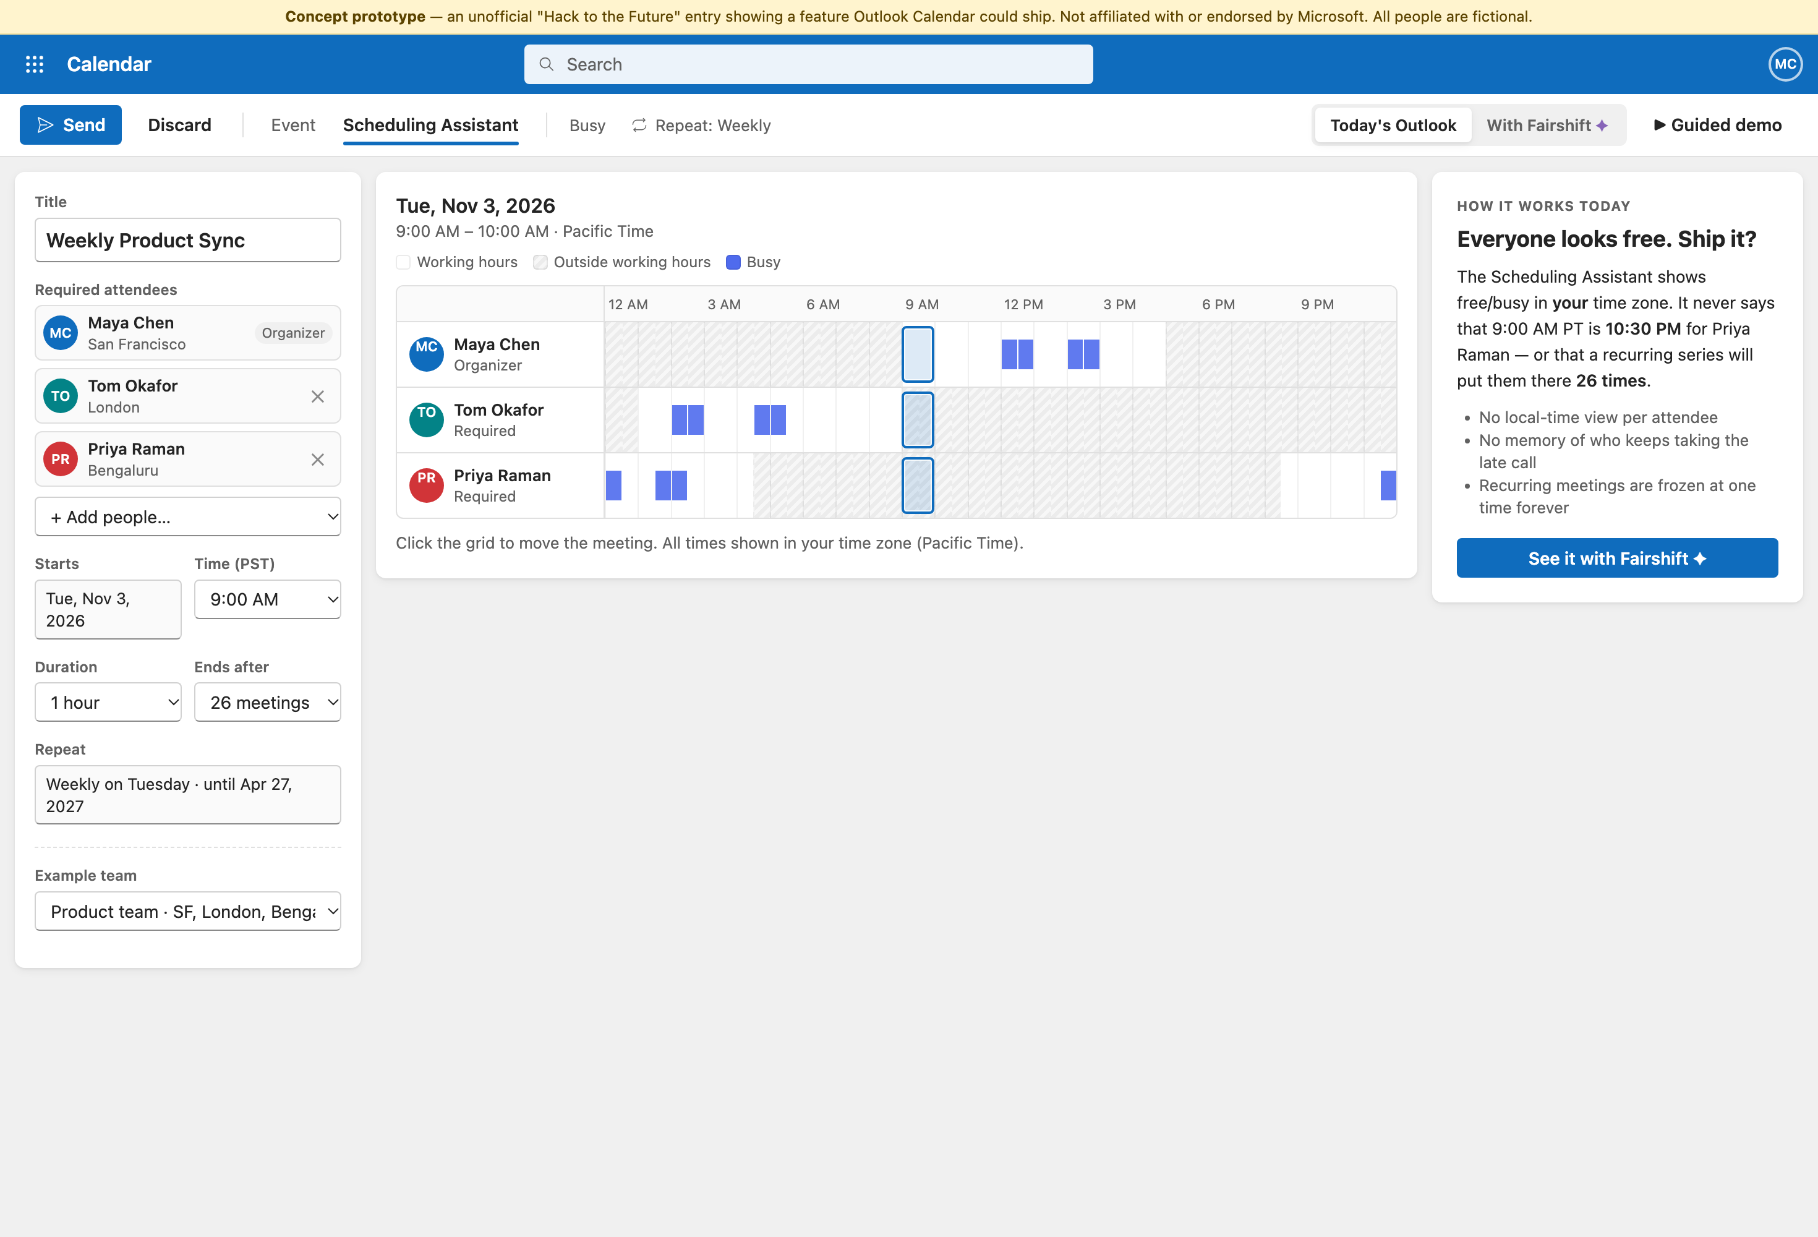The image size is (1818, 1237).
Task: Click See it with Fairshift button
Action: [1617, 558]
